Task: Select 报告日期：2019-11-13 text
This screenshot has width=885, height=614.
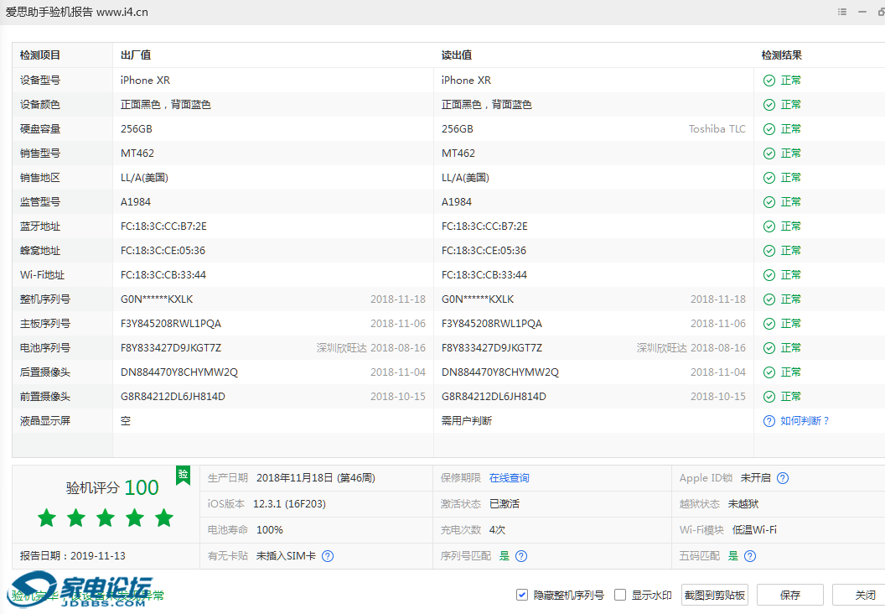Action: point(73,556)
